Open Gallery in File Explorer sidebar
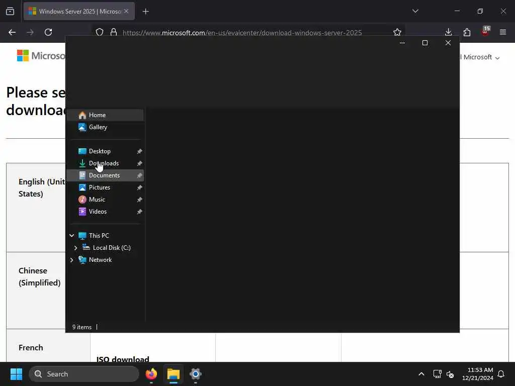Viewport: 515px width, 386px height. [x=105, y=127]
